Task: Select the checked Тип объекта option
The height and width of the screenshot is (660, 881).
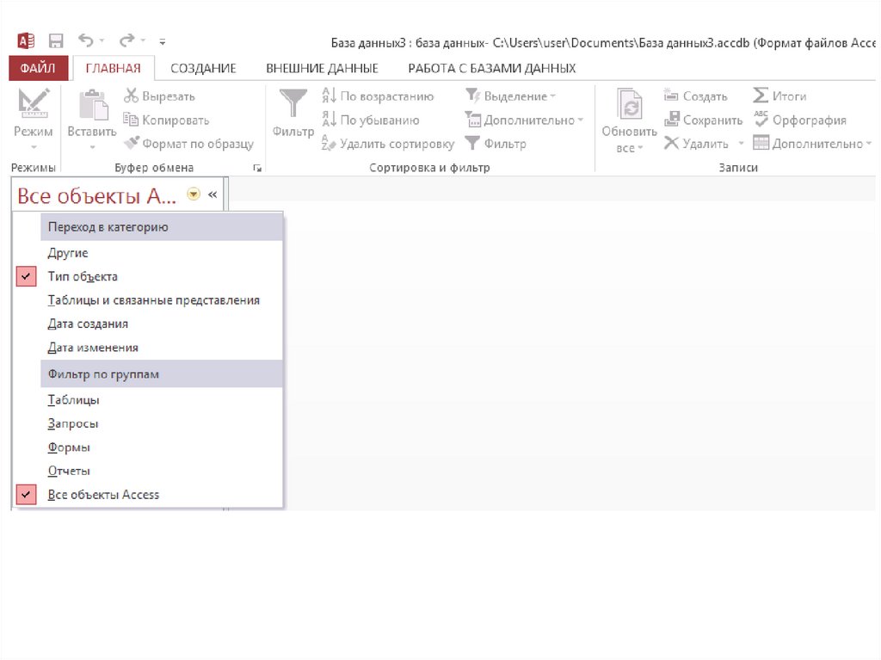Action: tap(83, 277)
